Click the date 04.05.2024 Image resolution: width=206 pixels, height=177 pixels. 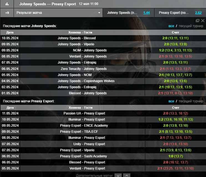click(x=10, y=81)
